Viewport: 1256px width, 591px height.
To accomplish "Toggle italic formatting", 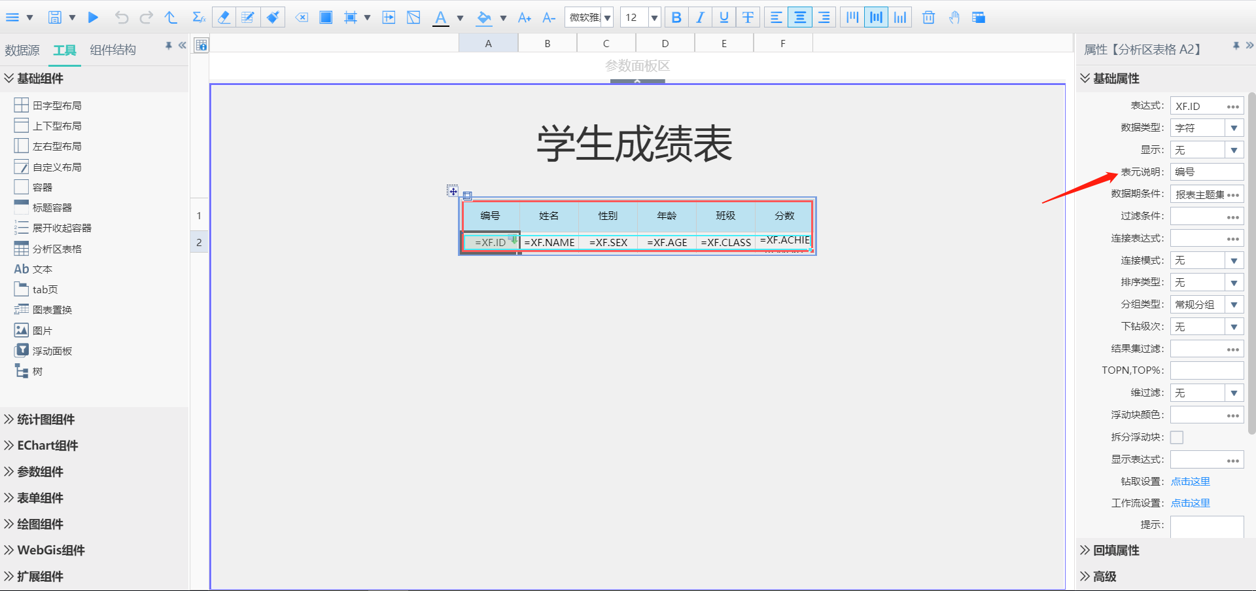I will click(x=700, y=18).
